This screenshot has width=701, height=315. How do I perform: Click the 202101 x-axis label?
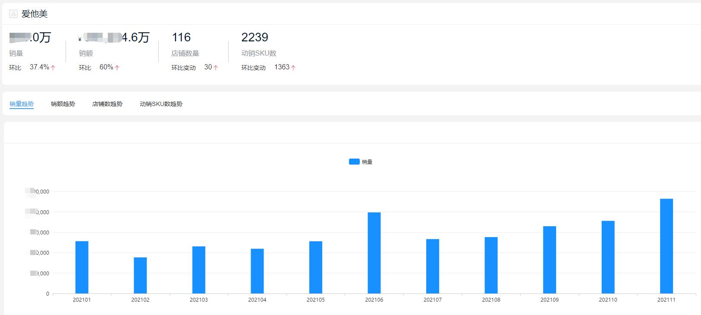click(x=82, y=300)
